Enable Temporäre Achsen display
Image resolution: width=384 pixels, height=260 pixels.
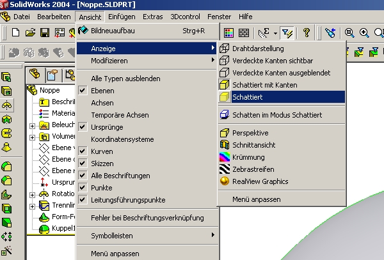tap(147, 115)
